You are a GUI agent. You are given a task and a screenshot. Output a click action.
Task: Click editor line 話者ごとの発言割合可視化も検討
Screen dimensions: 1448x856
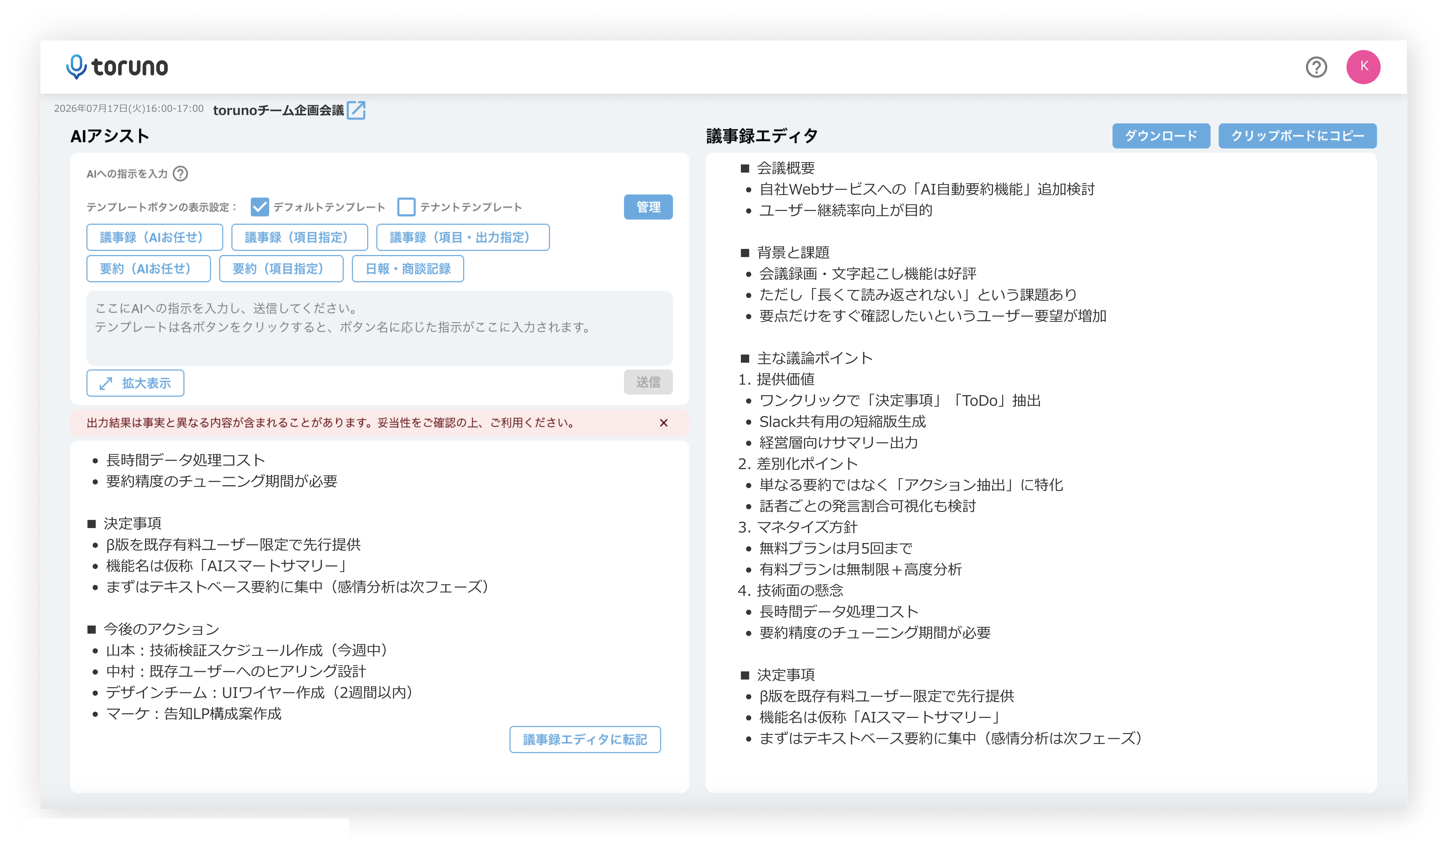[x=867, y=506]
